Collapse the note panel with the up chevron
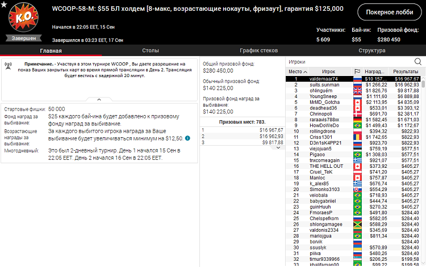This screenshot has width=426, height=267. [x=99, y=99]
